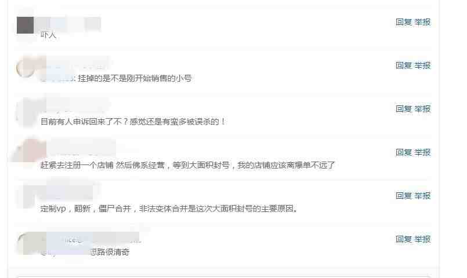Report the 佛系经营 store comment
The height and width of the screenshot is (278, 467).
point(422,152)
